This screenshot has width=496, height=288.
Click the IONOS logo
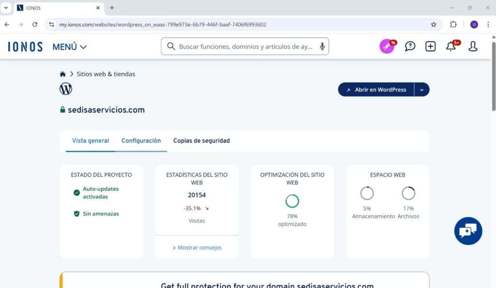click(25, 47)
